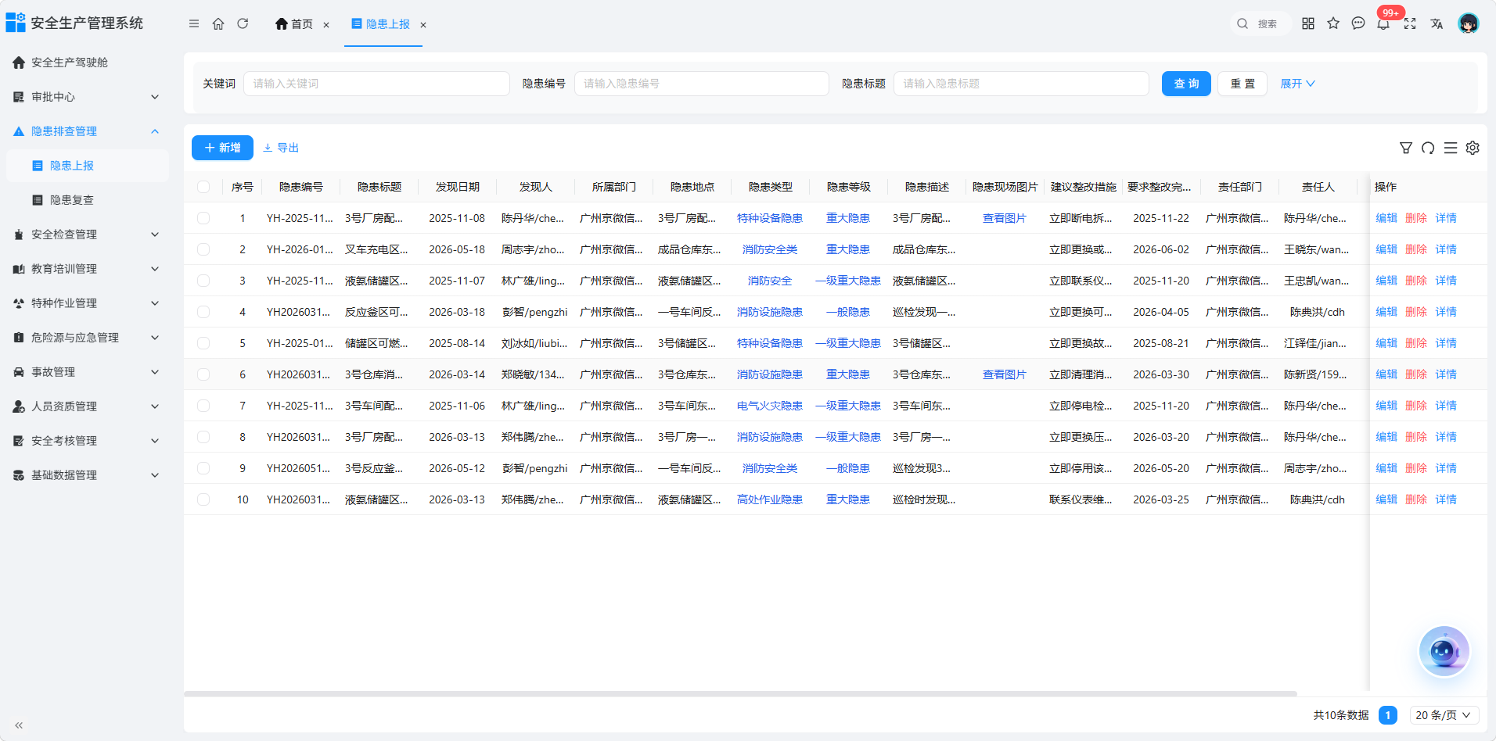
Task: Open the AI assistant robot icon
Action: pyautogui.click(x=1444, y=651)
